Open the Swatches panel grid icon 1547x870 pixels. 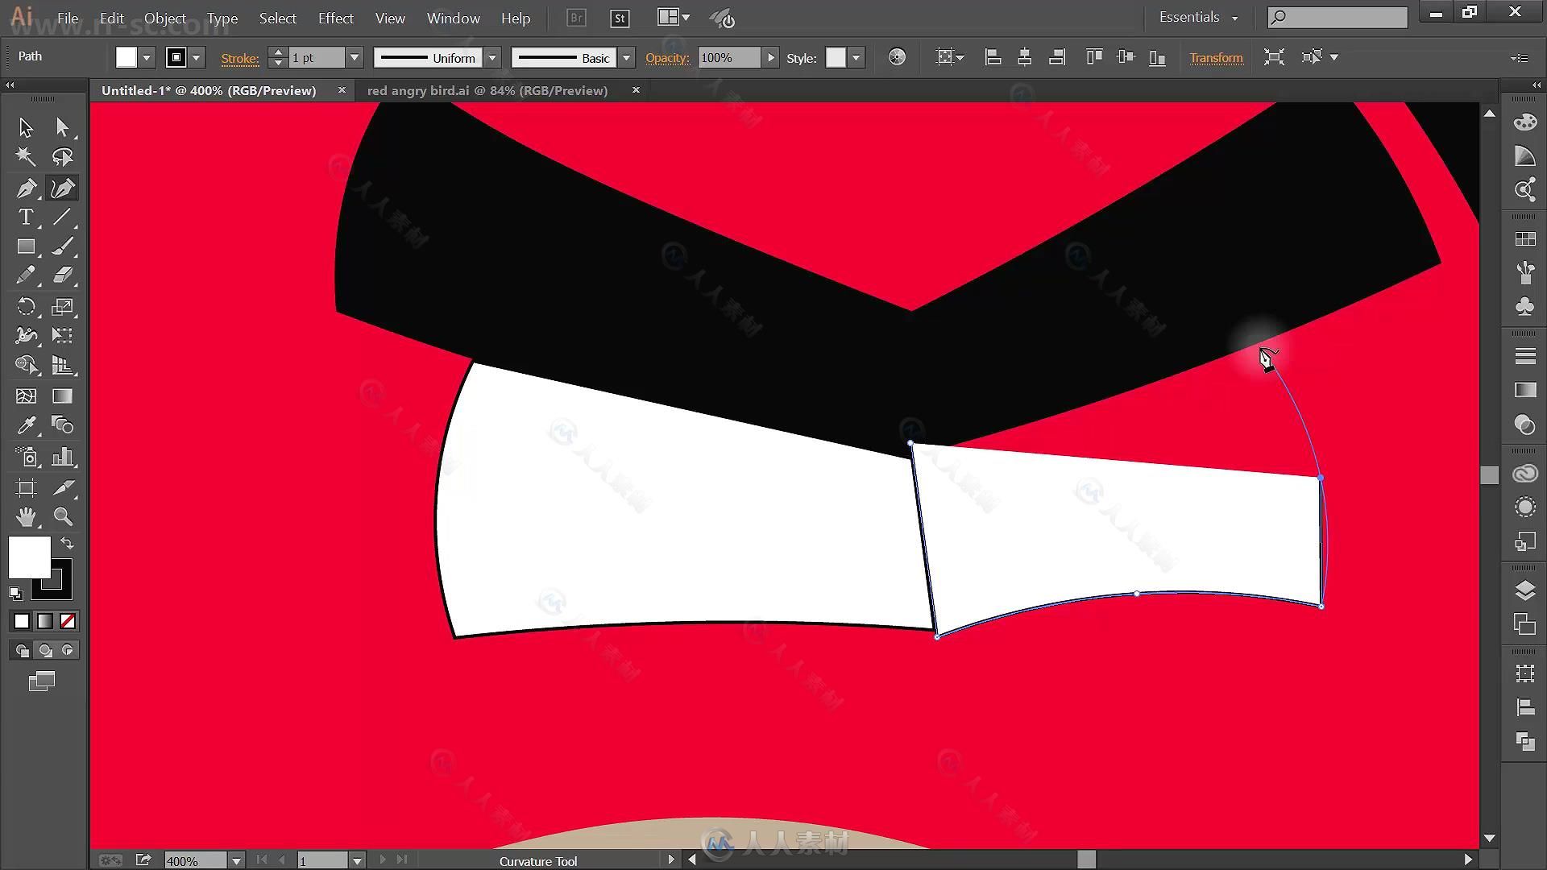tap(1524, 239)
